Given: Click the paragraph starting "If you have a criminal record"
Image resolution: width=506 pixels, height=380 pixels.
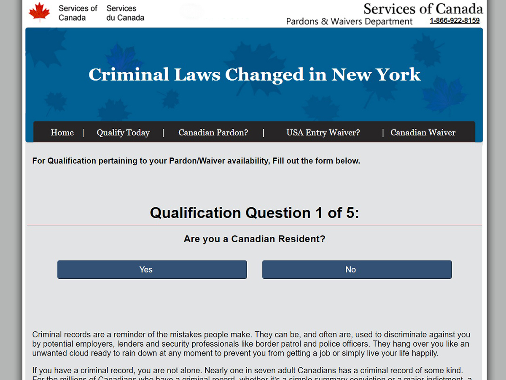Looking at the screenshot, I should [251, 375].
